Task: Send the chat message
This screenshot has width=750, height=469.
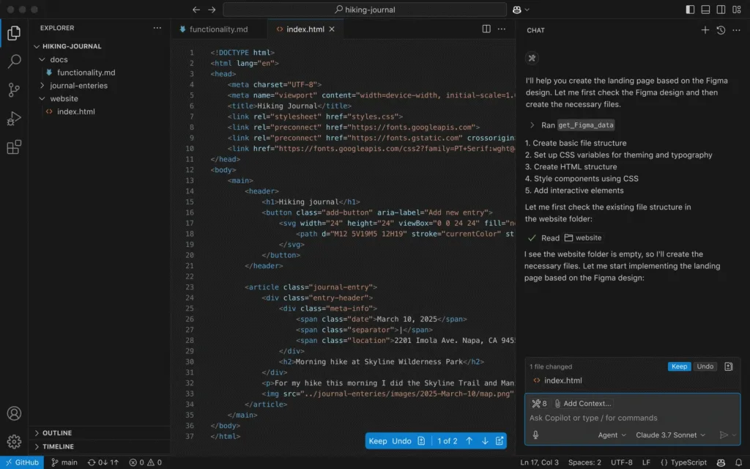Action: pos(724,435)
